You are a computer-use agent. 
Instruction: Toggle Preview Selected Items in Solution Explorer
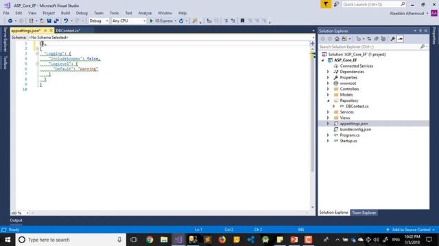pyautogui.click(x=400, y=39)
